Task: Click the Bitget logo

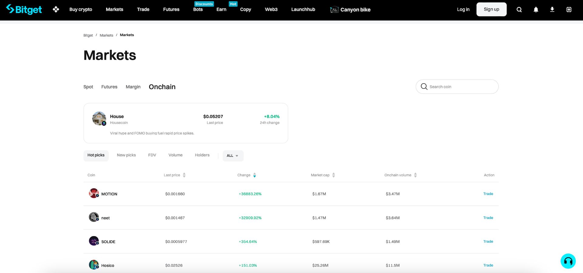Action: pos(24,9)
